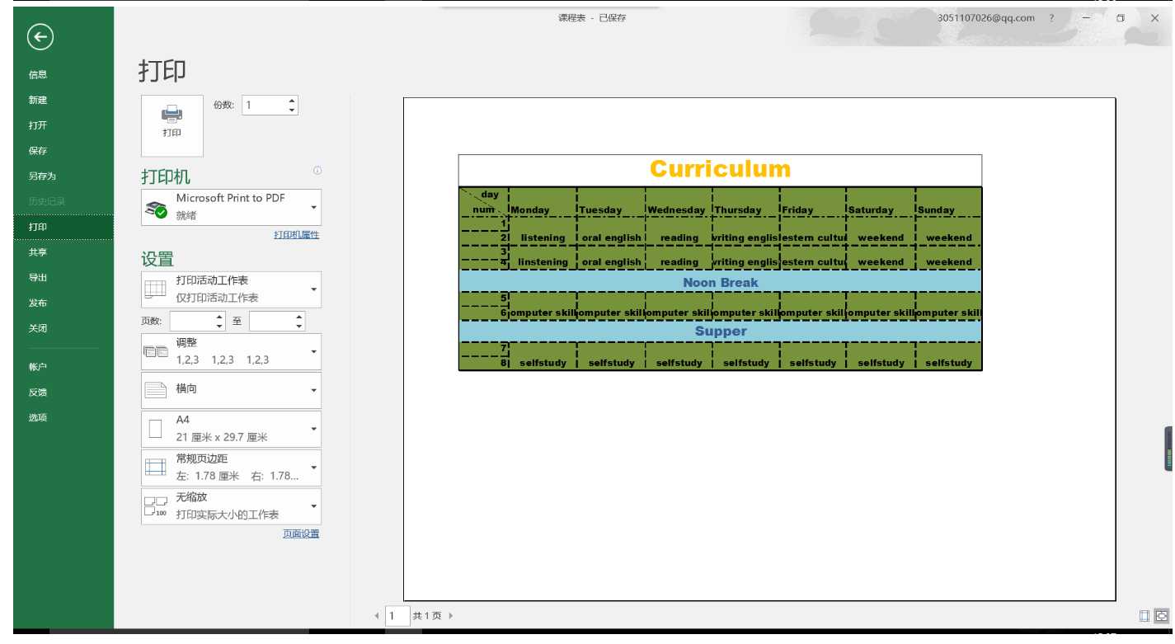Click the Microsoft Print to PDF printer icon

(x=156, y=209)
